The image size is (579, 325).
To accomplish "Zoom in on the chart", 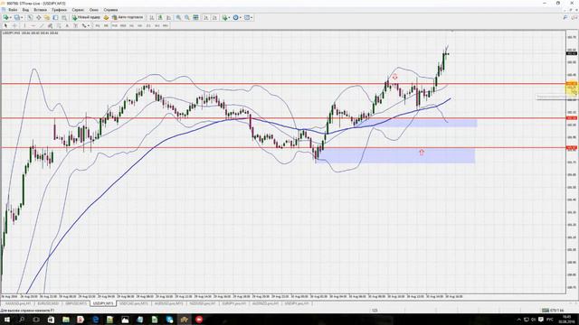I will click(178, 17).
